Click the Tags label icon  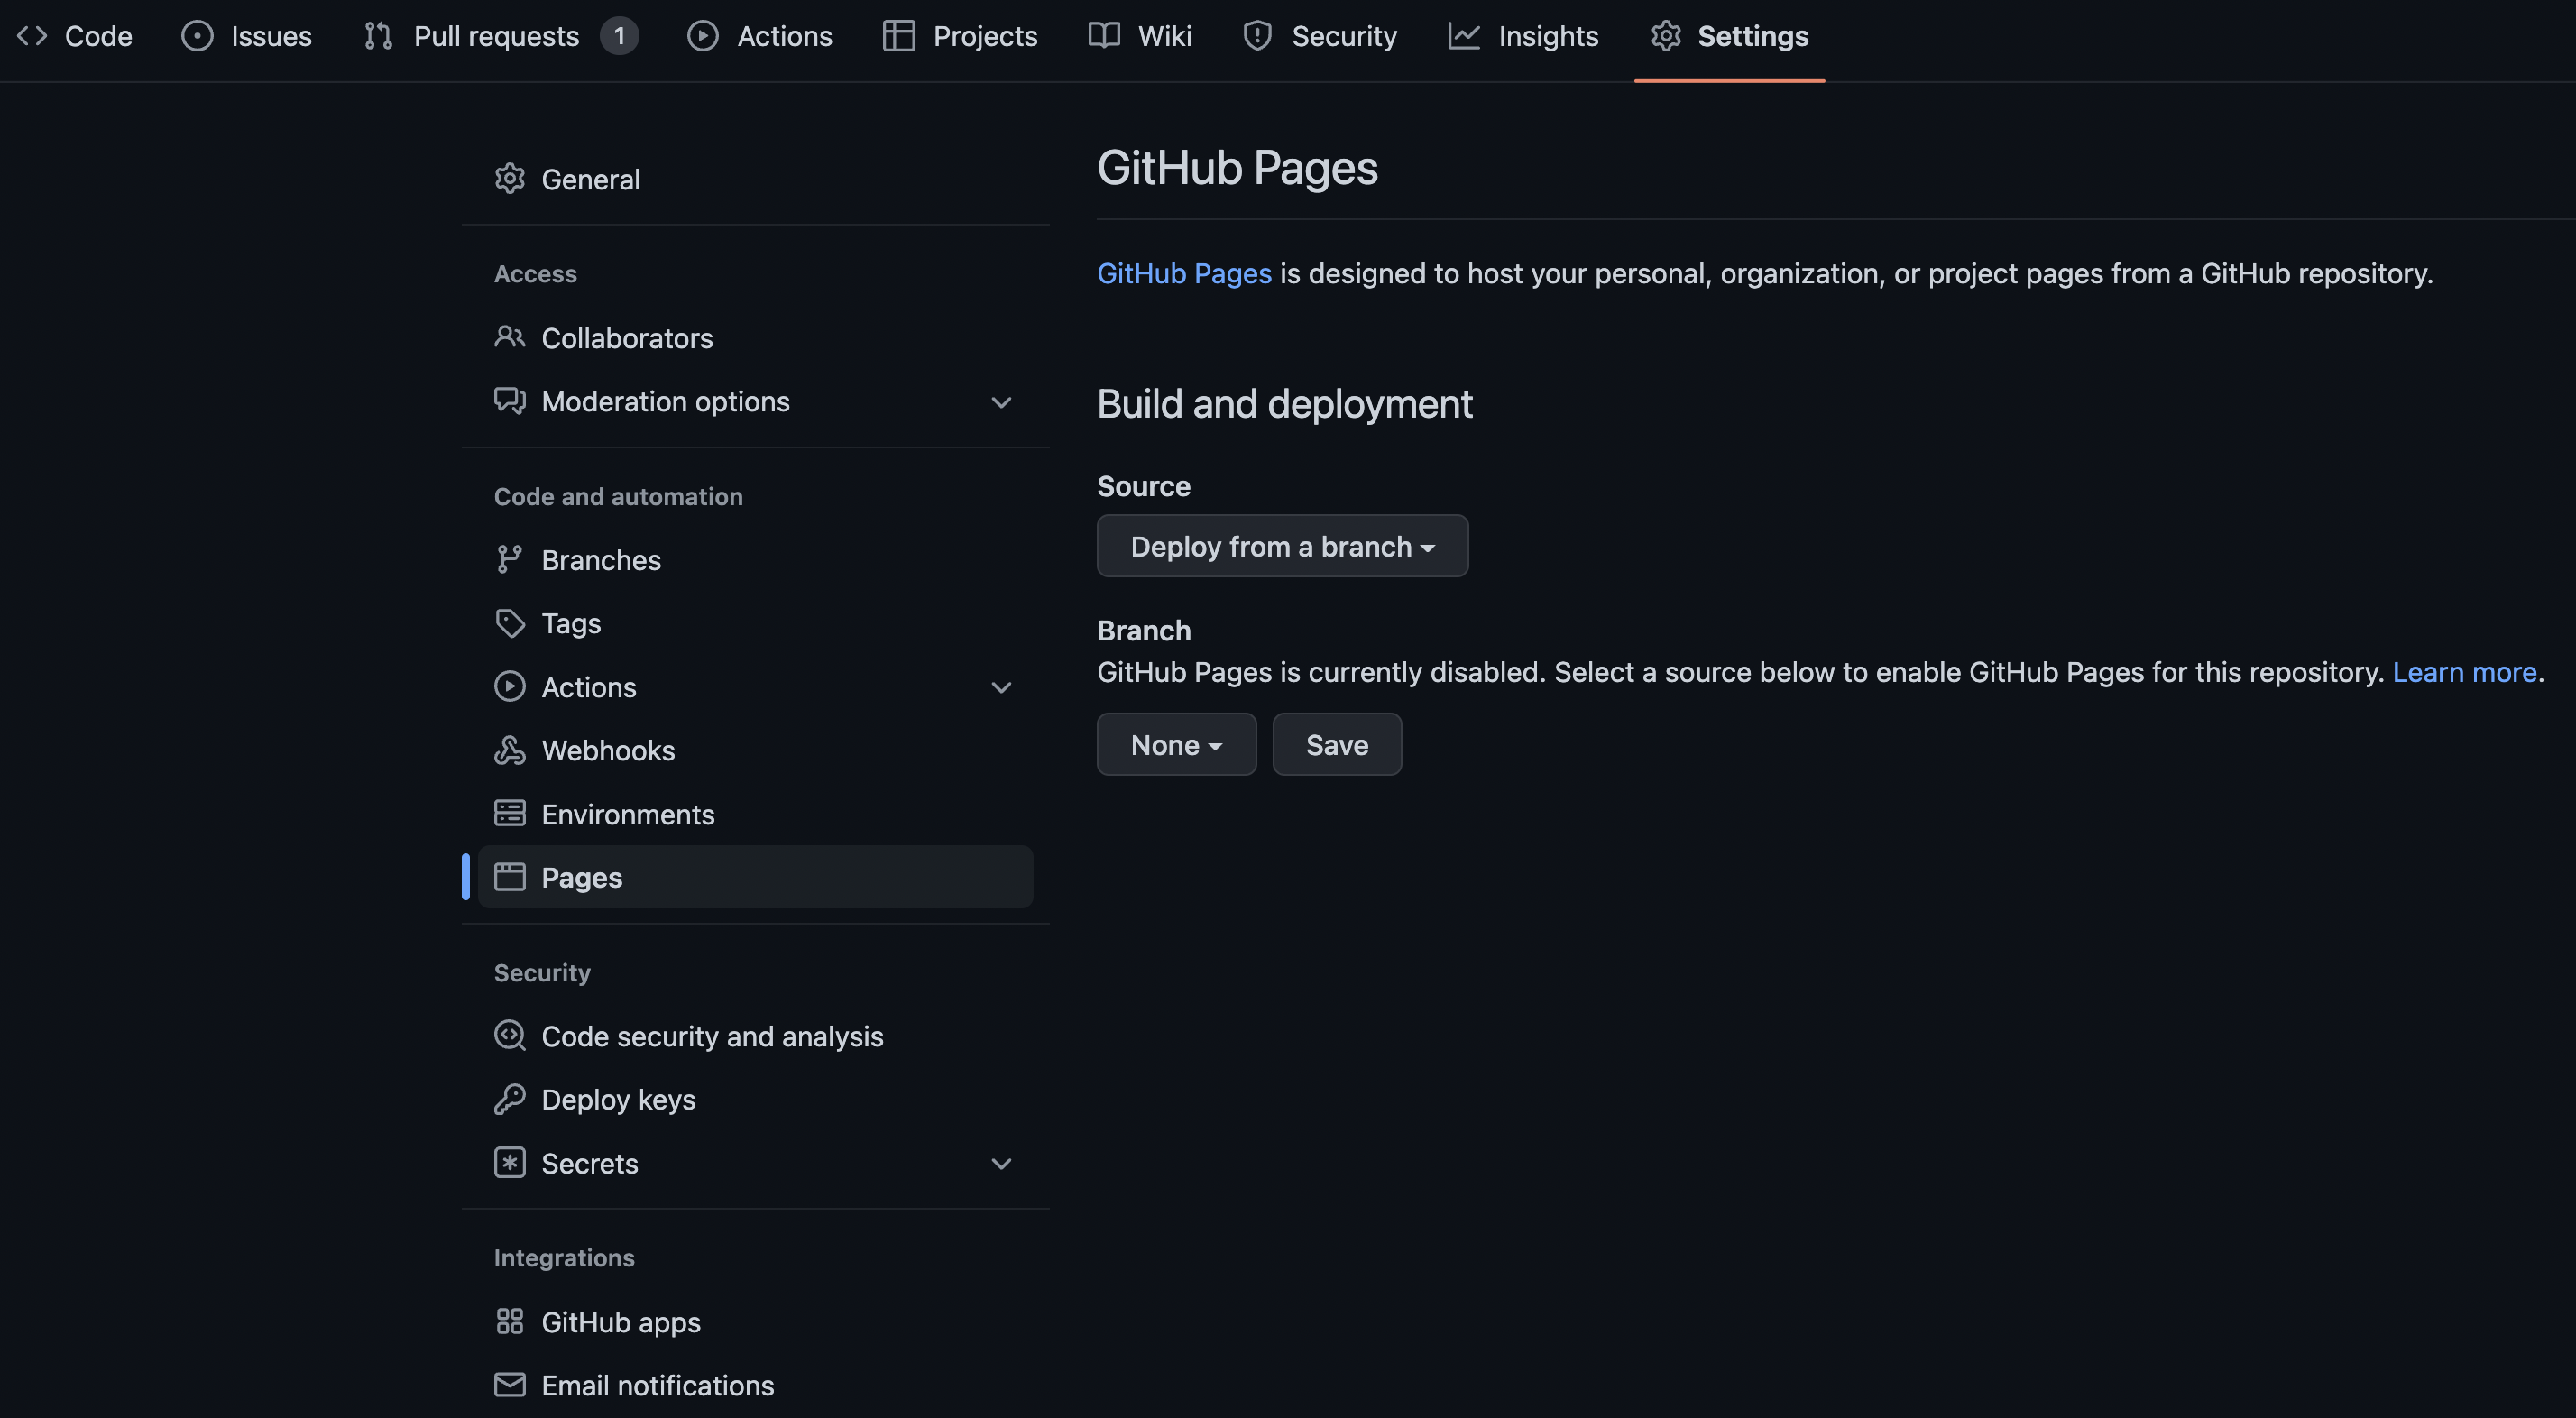(510, 623)
